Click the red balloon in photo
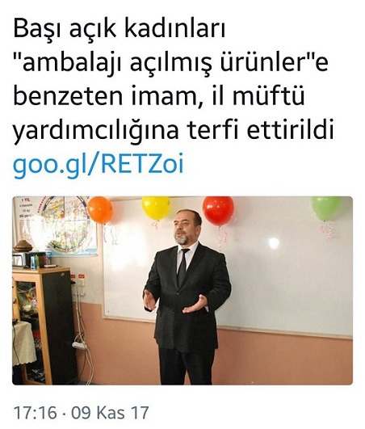This screenshot has width=365, height=429. click(x=218, y=210)
